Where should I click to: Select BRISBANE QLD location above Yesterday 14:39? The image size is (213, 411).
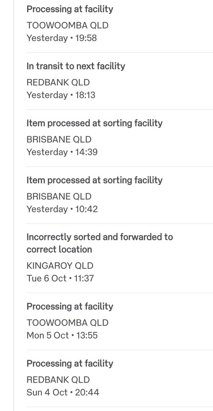tap(59, 139)
